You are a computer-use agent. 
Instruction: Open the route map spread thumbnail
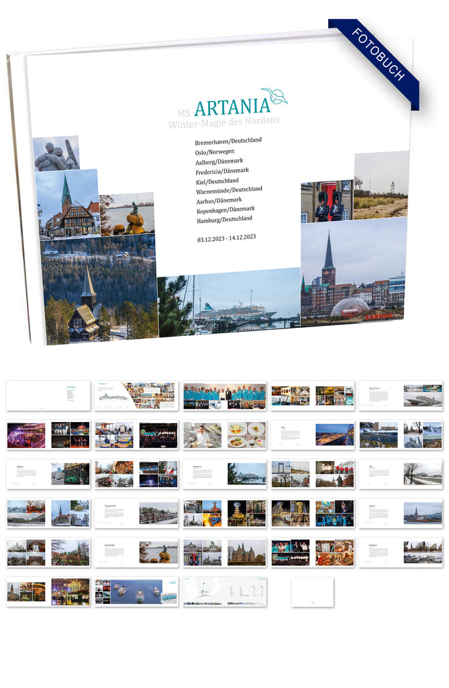pyautogui.click(x=225, y=592)
